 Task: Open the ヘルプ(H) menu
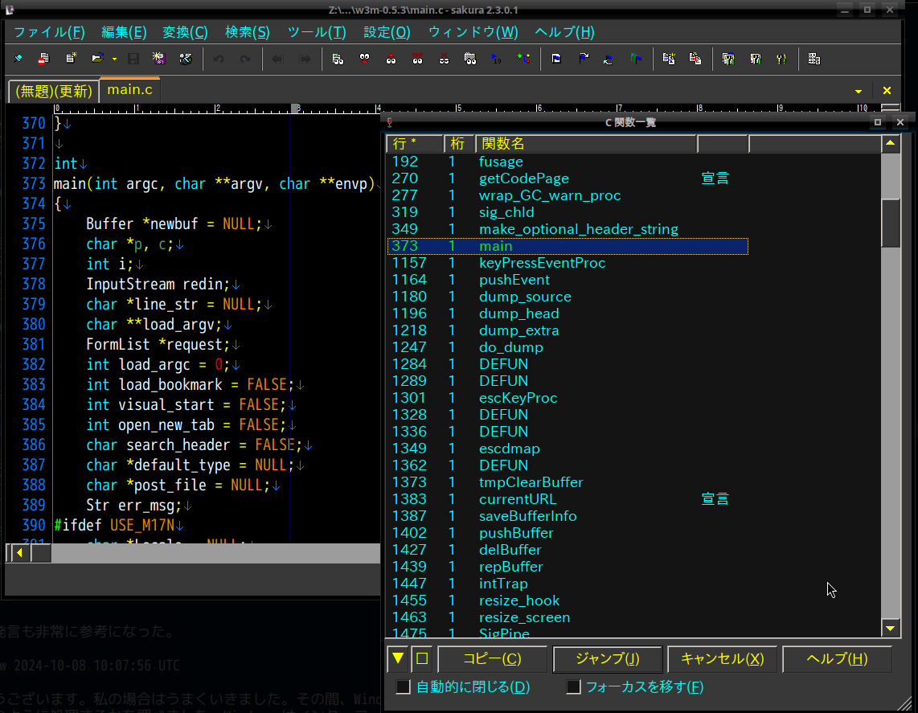point(565,32)
